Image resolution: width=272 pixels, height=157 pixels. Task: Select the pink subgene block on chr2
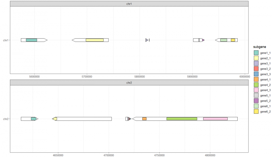coord(215,119)
